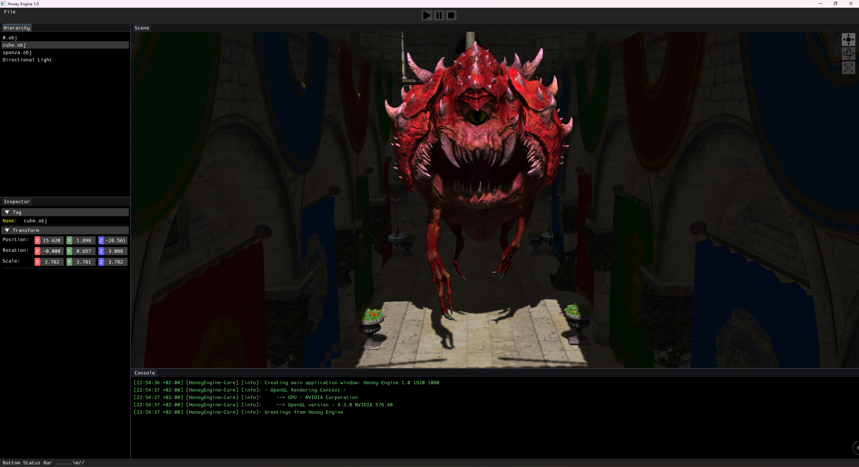The image size is (859, 467).
Task: Open the File menu
Action: point(10,12)
